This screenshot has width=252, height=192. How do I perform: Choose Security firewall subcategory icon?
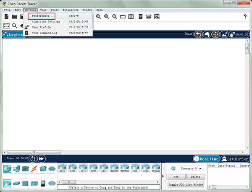43,183
